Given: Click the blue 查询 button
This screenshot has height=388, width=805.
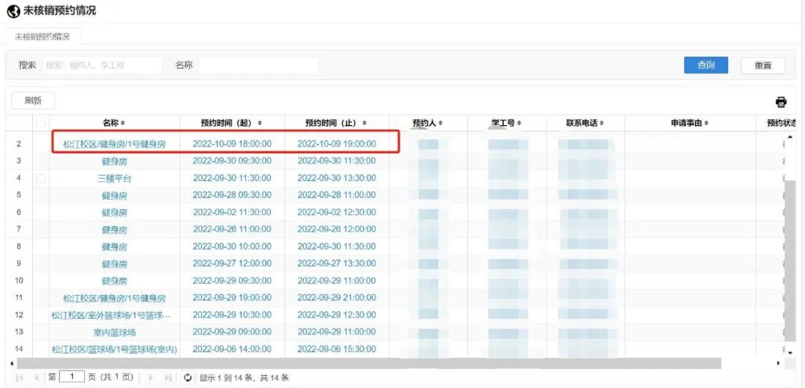Looking at the screenshot, I should pyautogui.click(x=705, y=65).
